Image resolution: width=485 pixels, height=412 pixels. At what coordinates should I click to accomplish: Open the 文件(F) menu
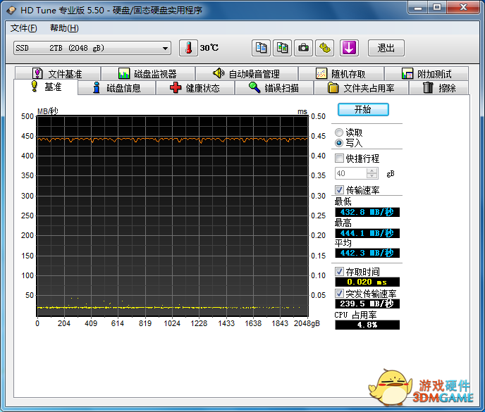point(24,28)
